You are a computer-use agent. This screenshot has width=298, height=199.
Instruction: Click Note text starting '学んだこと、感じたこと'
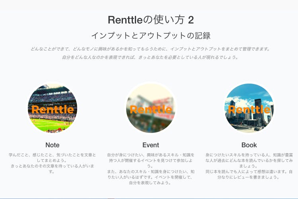pyautogui.click(x=52, y=157)
